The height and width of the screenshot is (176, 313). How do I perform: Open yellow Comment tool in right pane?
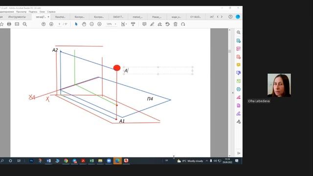(238, 65)
